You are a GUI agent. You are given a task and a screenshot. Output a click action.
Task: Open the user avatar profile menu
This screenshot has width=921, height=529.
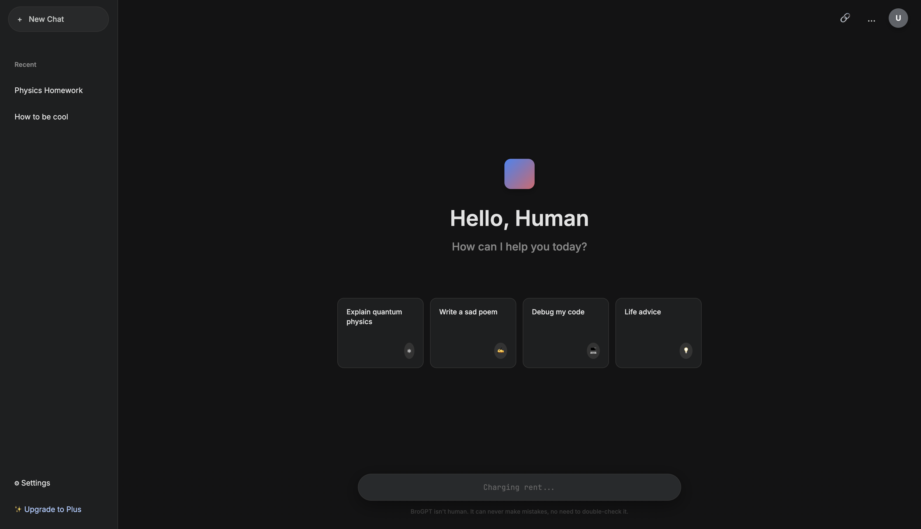(x=898, y=18)
